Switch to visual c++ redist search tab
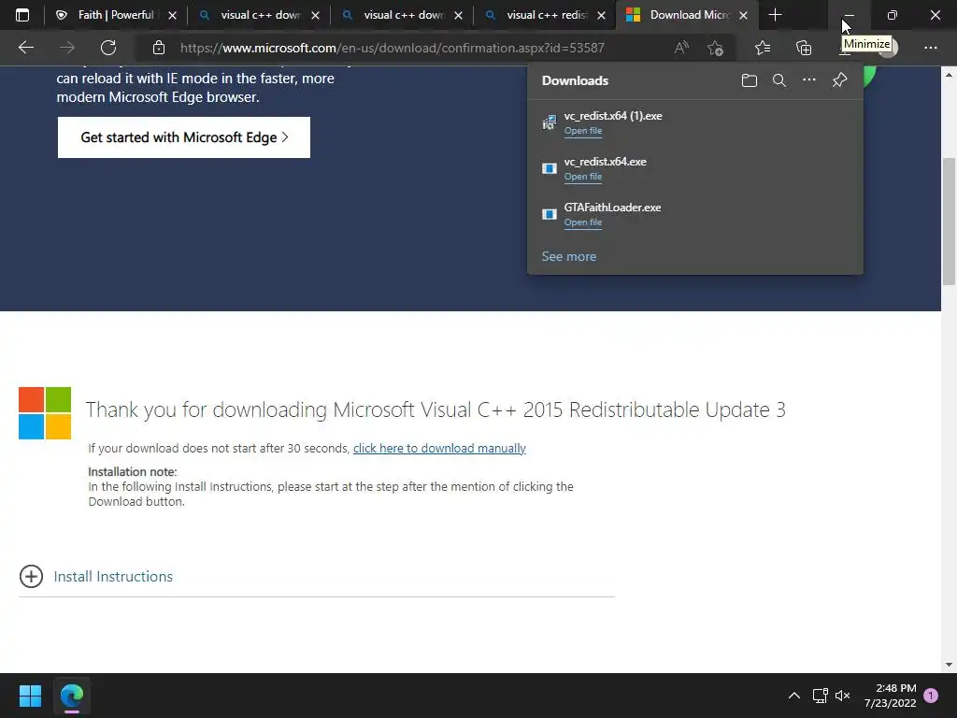 pos(545,15)
